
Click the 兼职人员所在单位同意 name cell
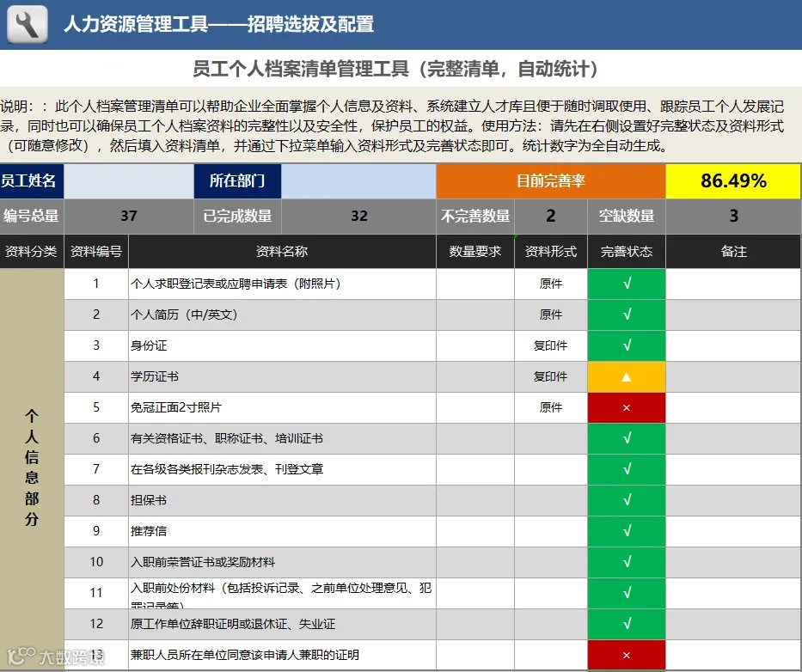pyautogui.click(x=282, y=655)
